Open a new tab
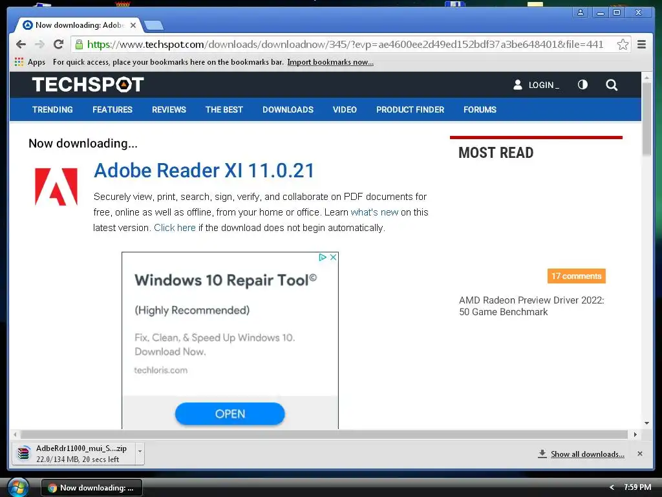This screenshot has width=662, height=497. pos(154,26)
